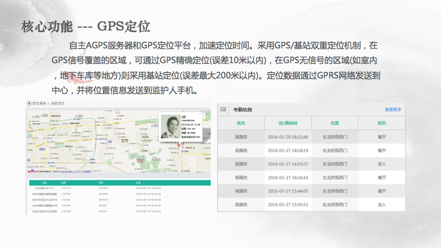The image size is (441, 248).
Task: Click the 定位服务 breadcrumb
Action: pos(39,103)
